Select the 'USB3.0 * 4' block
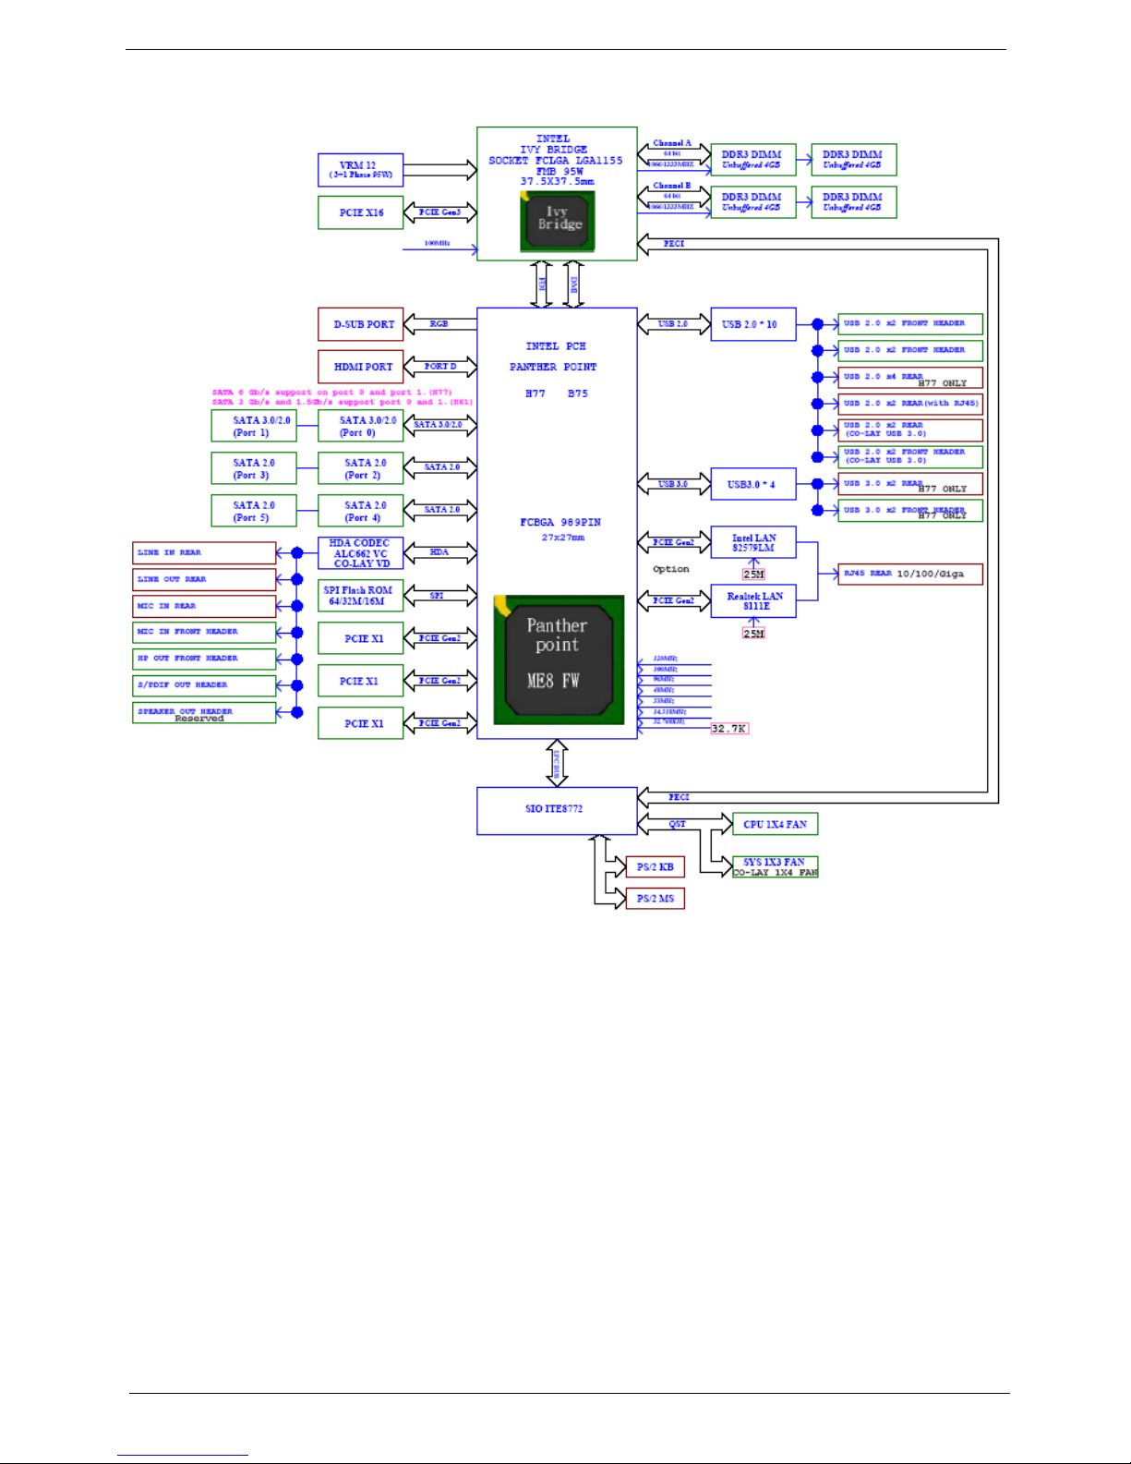Screen dimensions: 1131x1464 click(753, 484)
